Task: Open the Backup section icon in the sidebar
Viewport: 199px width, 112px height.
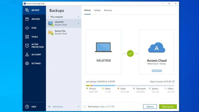Action: coord(27,10)
